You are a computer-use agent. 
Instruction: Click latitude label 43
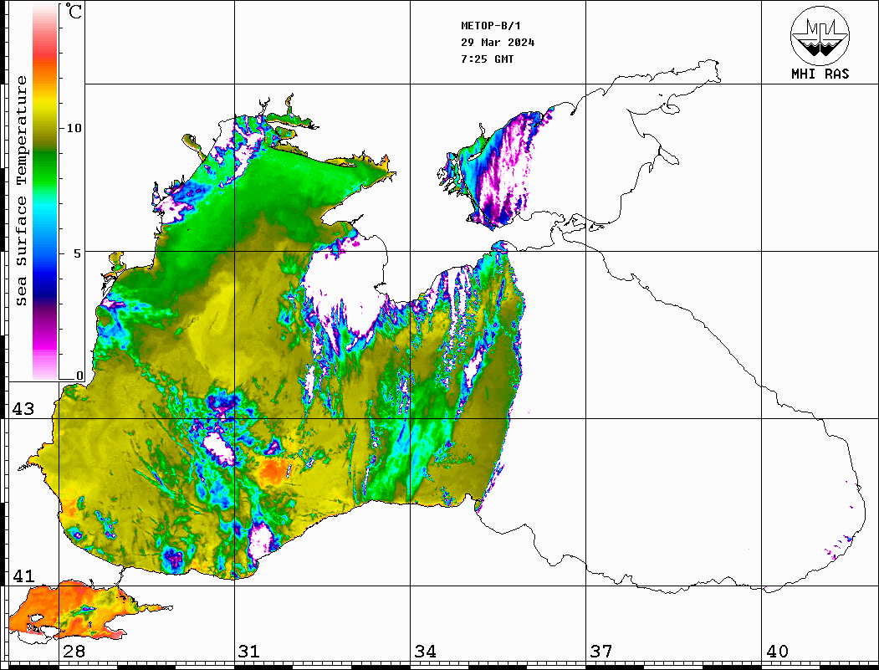pos(23,409)
